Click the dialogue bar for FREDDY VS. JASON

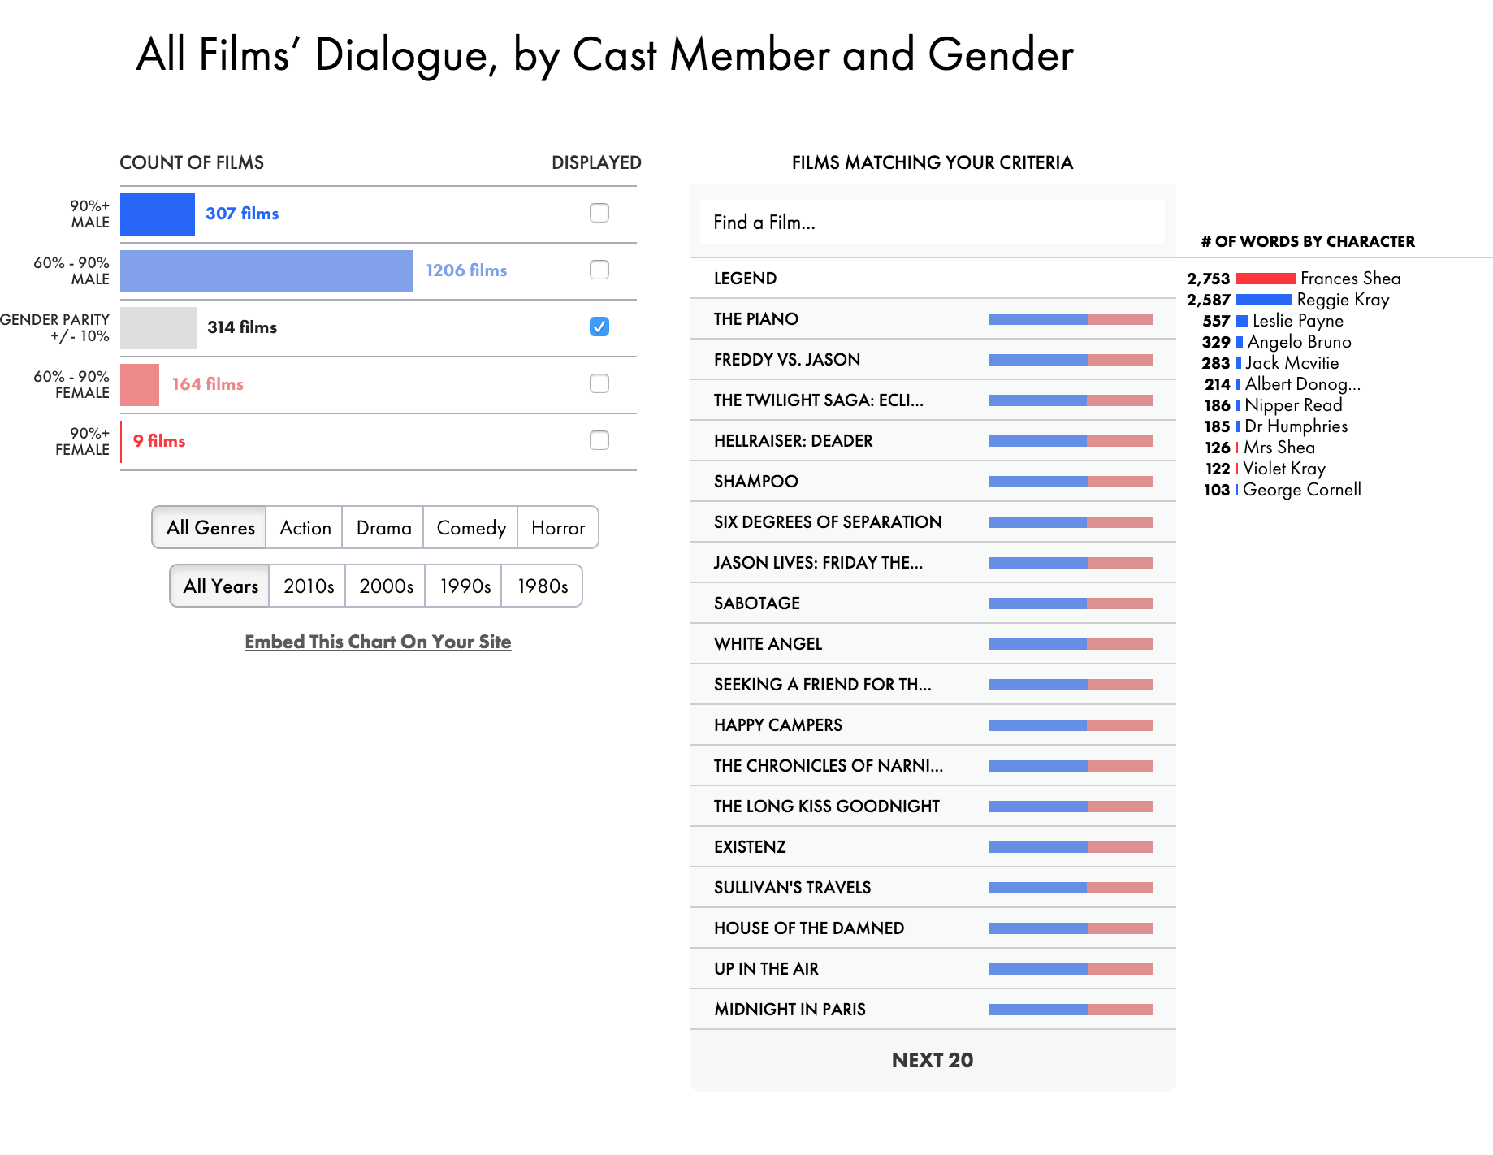(1071, 359)
